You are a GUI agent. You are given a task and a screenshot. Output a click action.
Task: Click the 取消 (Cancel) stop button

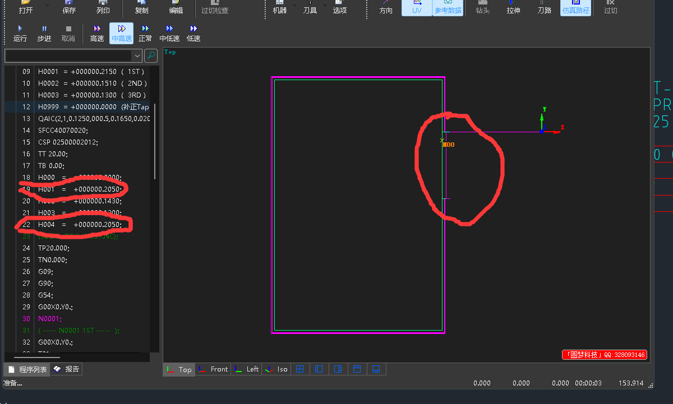(68, 34)
